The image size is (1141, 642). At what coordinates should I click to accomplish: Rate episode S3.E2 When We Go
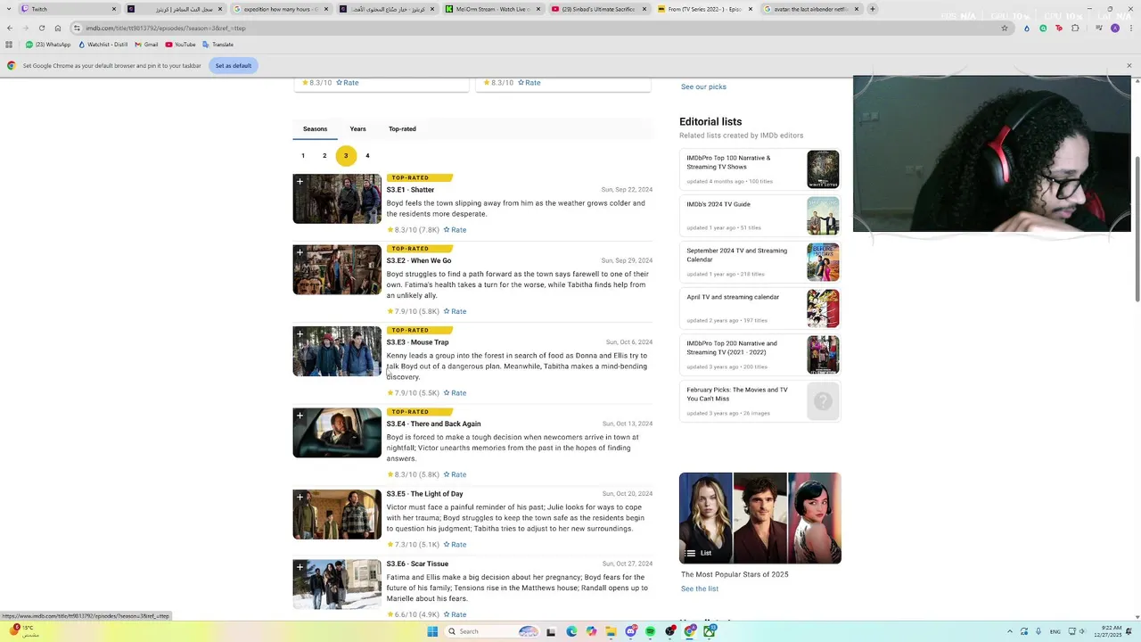[455, 311]
